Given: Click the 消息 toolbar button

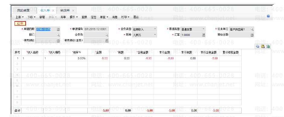Looking at the screenshot, I should click(115, 17).
